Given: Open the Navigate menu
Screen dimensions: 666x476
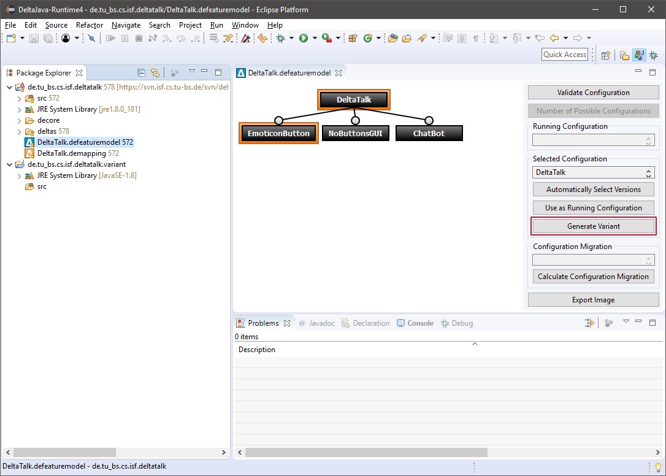Looking at the screenshot, I should [x=126, y=25].
